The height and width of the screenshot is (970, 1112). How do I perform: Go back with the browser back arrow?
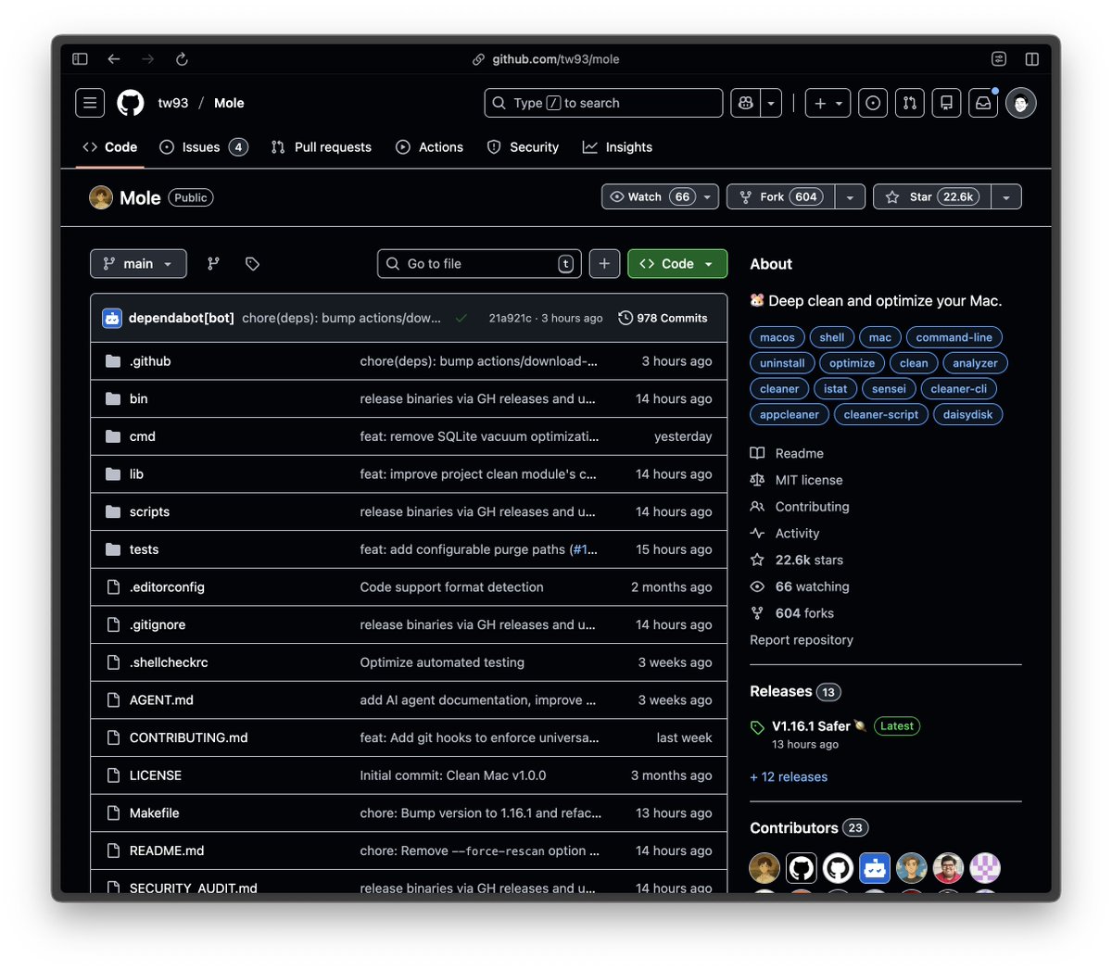(114, 59)
